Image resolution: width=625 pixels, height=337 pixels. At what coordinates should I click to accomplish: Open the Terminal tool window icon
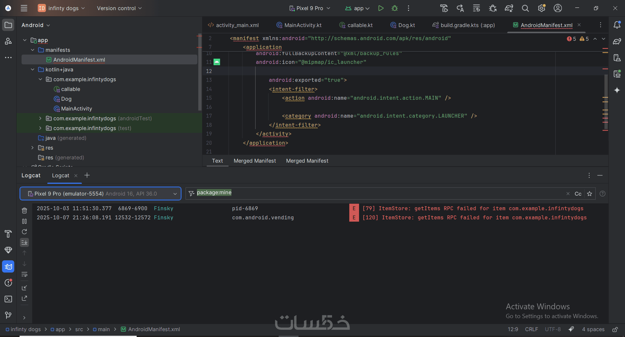(8, 299)
